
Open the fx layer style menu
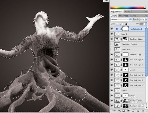[119, 111]
